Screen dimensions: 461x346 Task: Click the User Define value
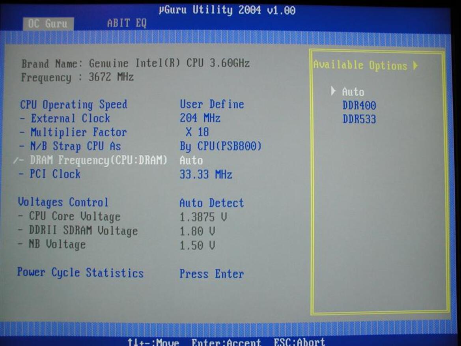click(212, 105)
